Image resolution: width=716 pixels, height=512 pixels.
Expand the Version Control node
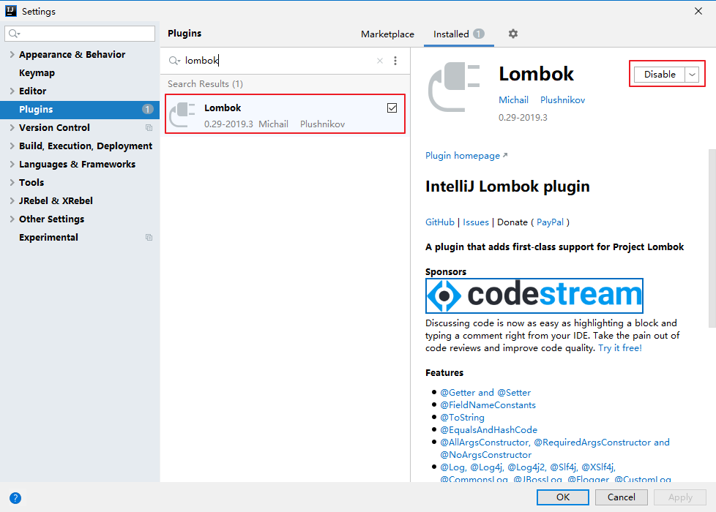(12, 128)
